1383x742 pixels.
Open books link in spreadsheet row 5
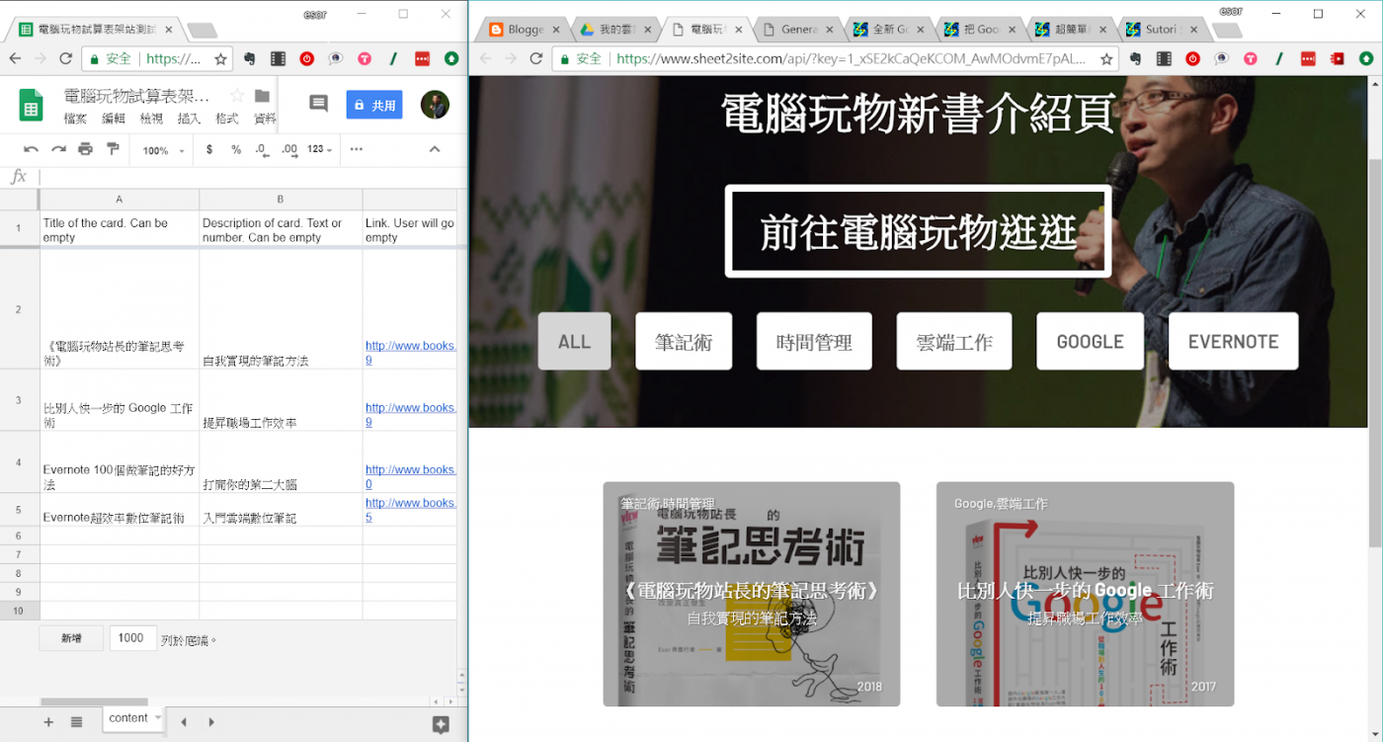click(410, 510)
